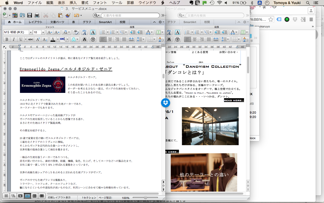Open 挿入 menu in menu bar
The height and width of the screenshot is (203, 324).
73,3
